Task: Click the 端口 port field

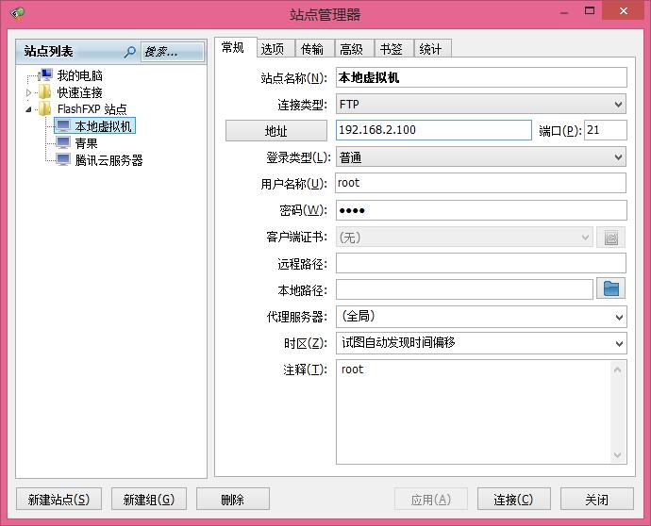Action: pos(606,130)
